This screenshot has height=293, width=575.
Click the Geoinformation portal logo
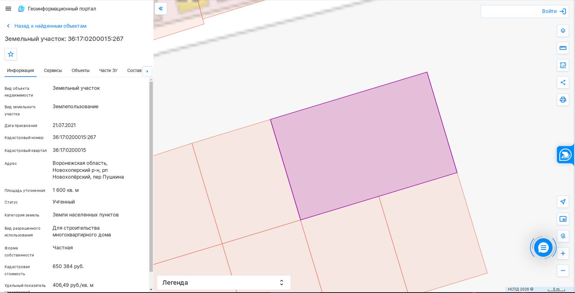click(21, 8)
